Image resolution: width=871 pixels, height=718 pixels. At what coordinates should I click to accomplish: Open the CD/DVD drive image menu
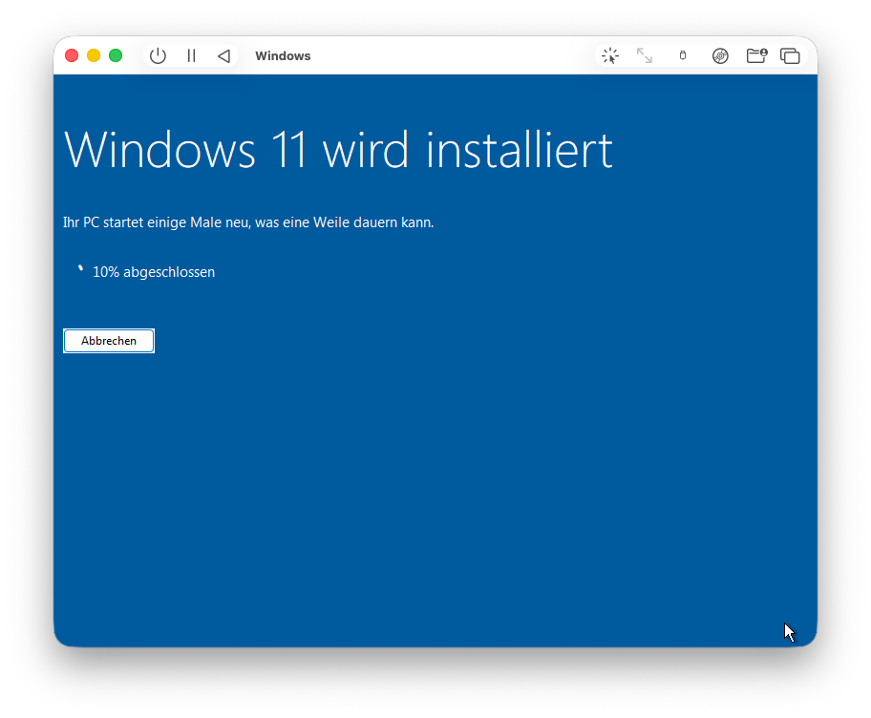720,56
